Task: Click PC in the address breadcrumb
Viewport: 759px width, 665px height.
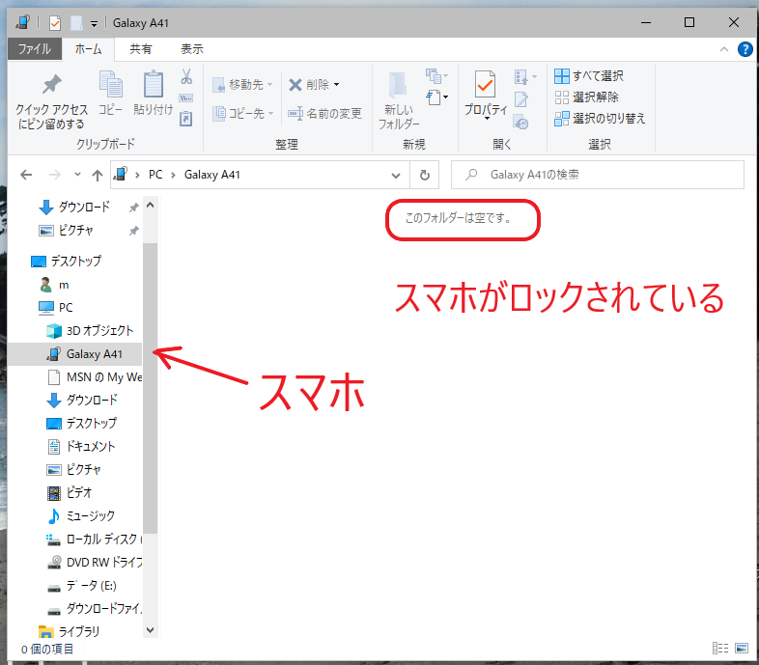Action: click(x=155, y=175)
